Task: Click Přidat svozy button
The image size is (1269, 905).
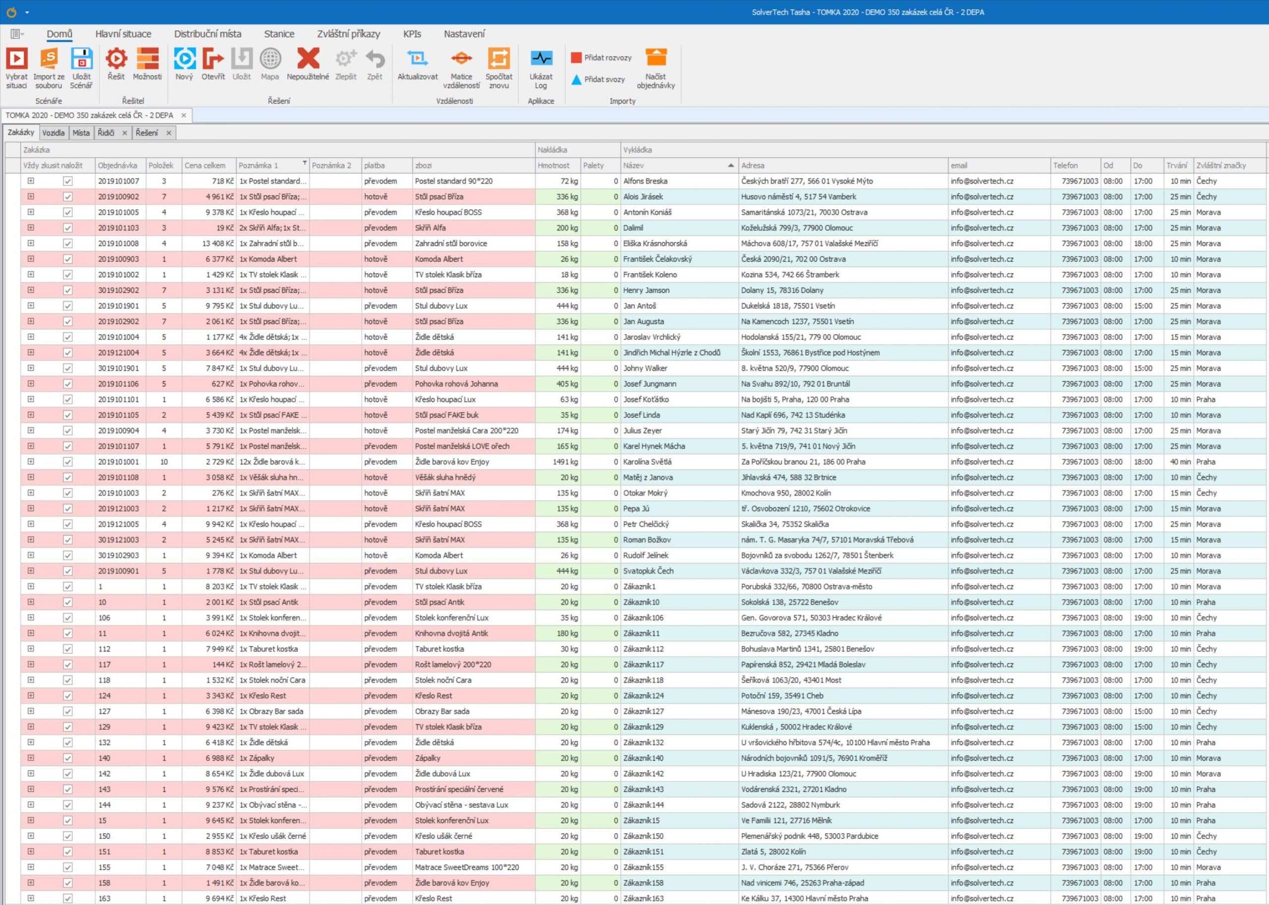Action: tap(598, 79)
